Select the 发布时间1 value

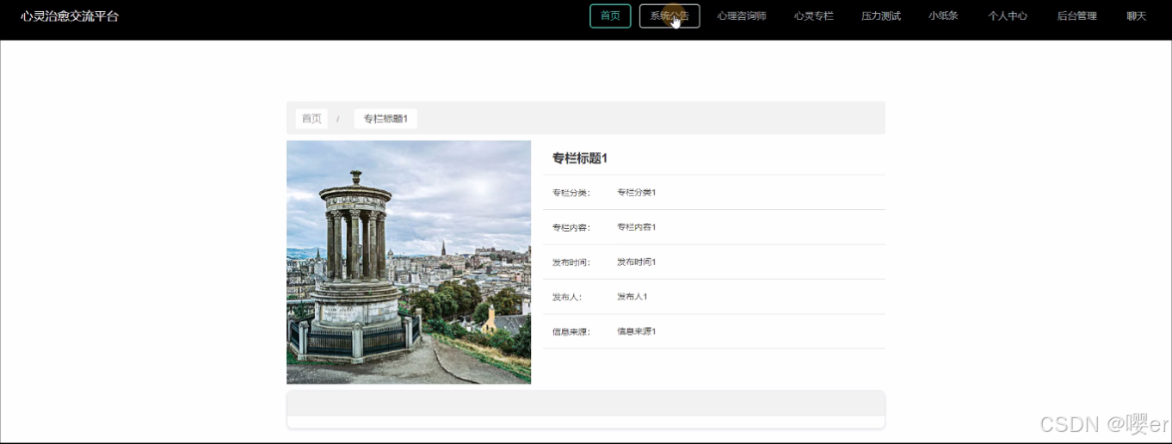[637, 262]
